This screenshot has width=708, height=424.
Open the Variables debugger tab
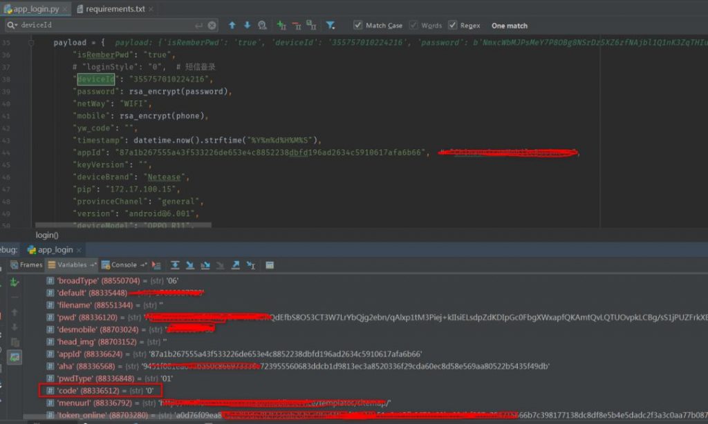(72, 264)
